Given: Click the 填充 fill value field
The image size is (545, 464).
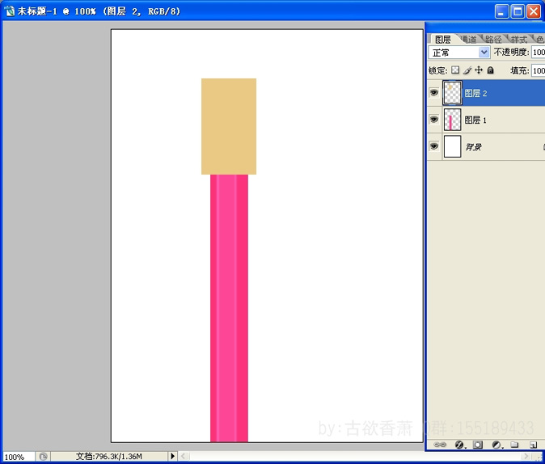Looking at the screenshot, I should coord(538,70).
